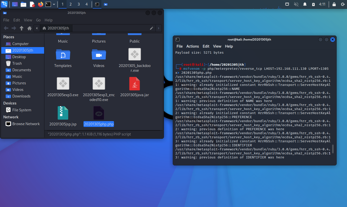Select the 20201305java.jar file icon
The width and height of the screenshot is (347, 207).
click(135, 84)
